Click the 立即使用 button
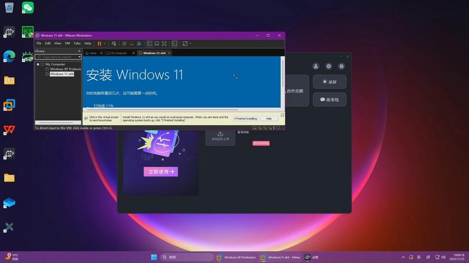469x263 pixels. tap(161, 172)
